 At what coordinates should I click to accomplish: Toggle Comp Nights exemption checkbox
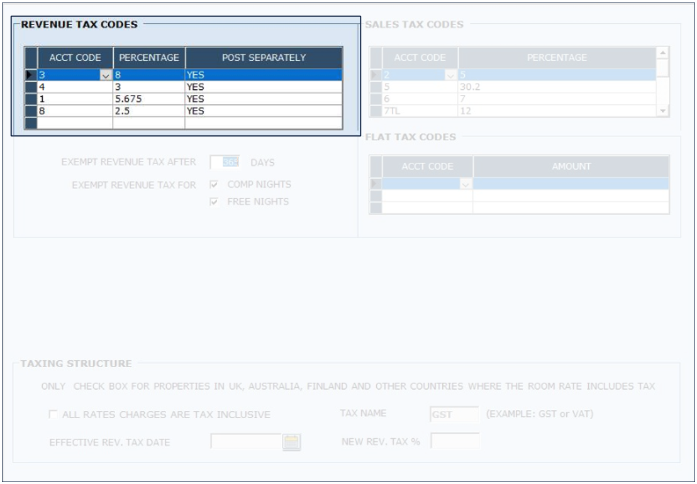(x=215, y=185)
